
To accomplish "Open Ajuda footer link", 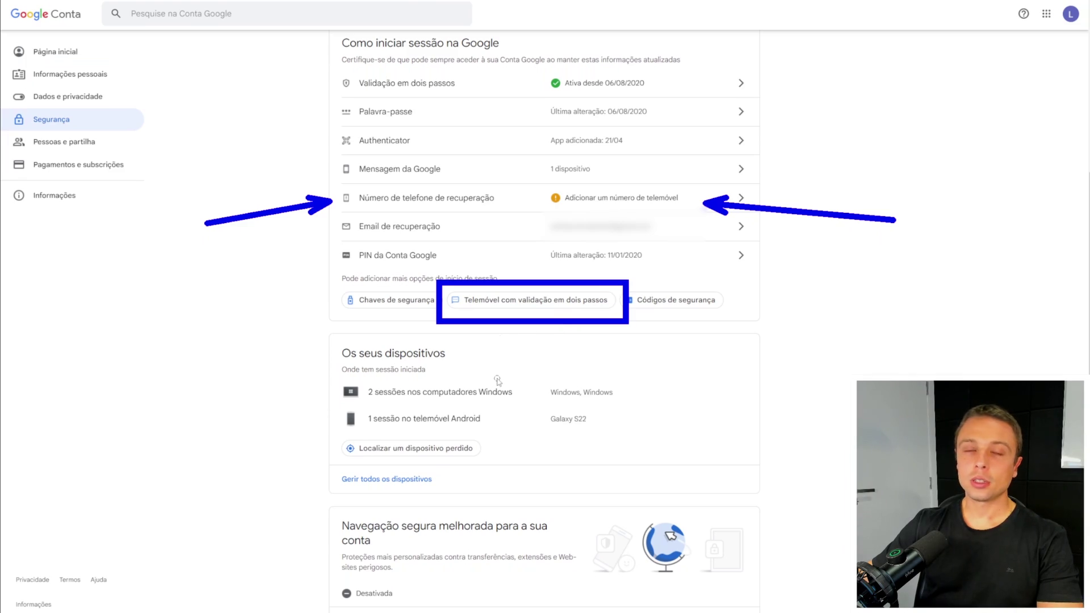I will pos(99,580).
